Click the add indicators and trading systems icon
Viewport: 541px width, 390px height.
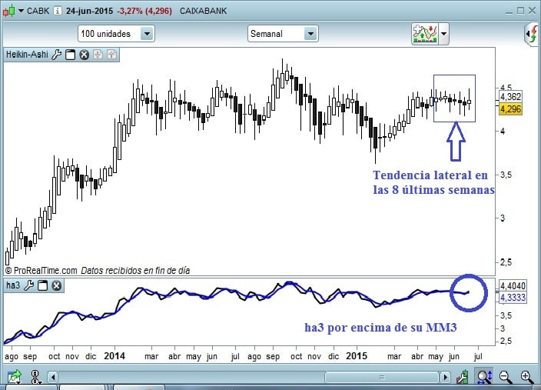425,34
